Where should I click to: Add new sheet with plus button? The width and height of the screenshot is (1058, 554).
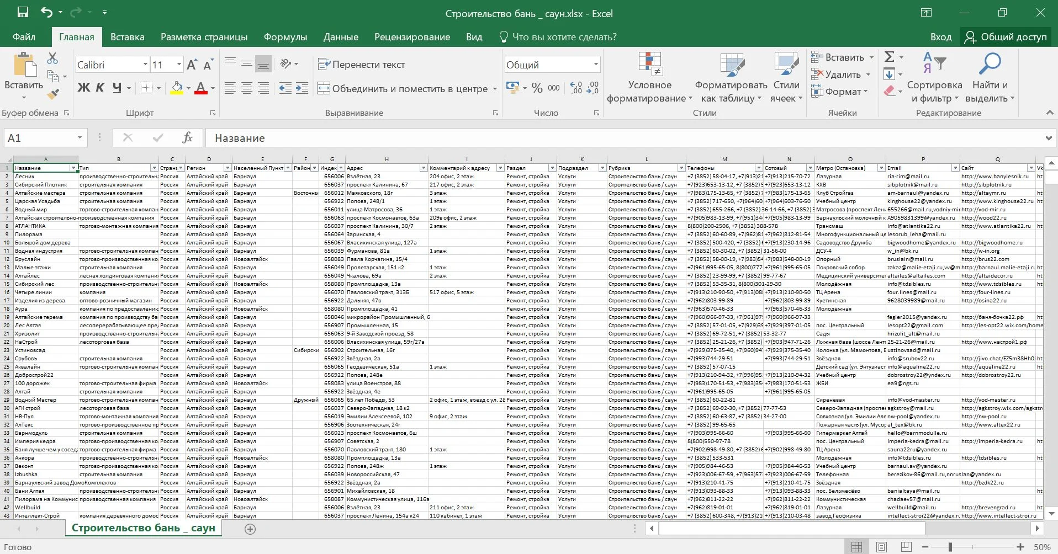[250, 529]
